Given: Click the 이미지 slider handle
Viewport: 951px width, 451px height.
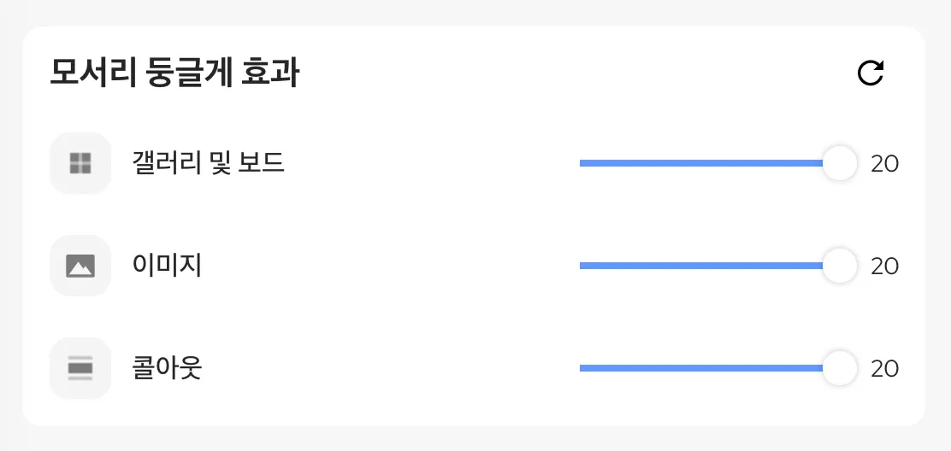Looking at the screenshot, I should point(840,266).
